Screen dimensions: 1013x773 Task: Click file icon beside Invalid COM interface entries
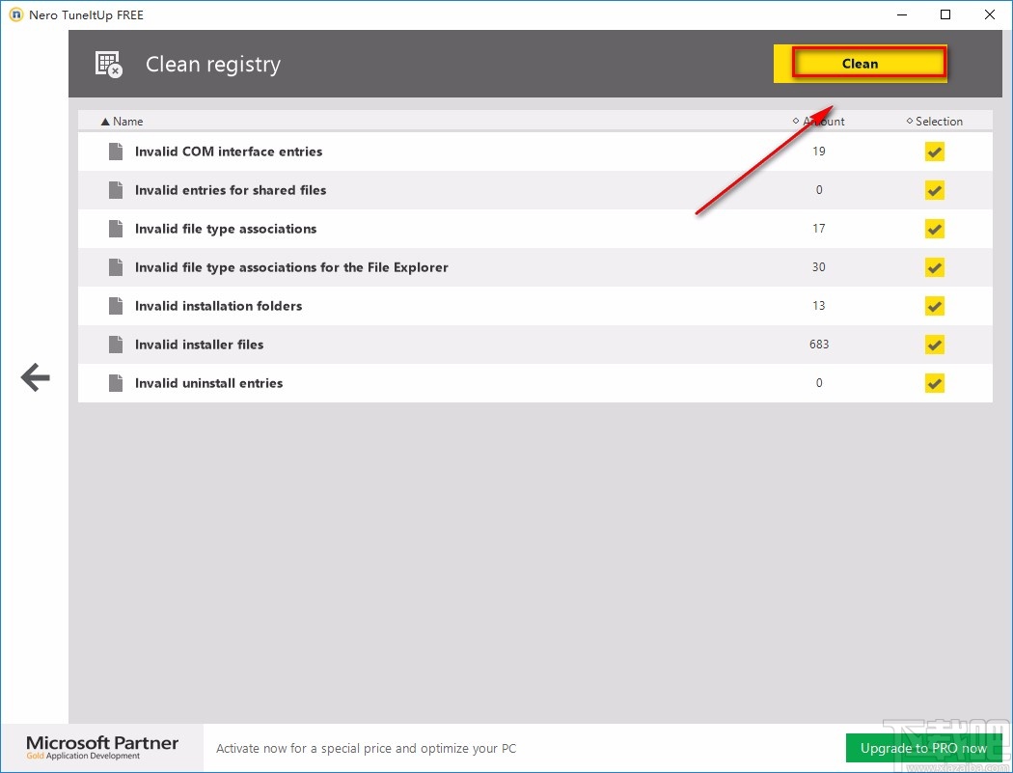116,152
